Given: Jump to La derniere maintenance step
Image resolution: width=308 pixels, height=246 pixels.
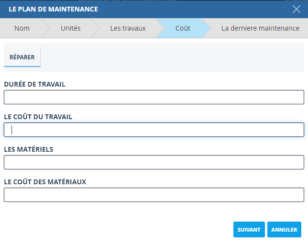Looking at the screenshot, I should tap(260, 28).
